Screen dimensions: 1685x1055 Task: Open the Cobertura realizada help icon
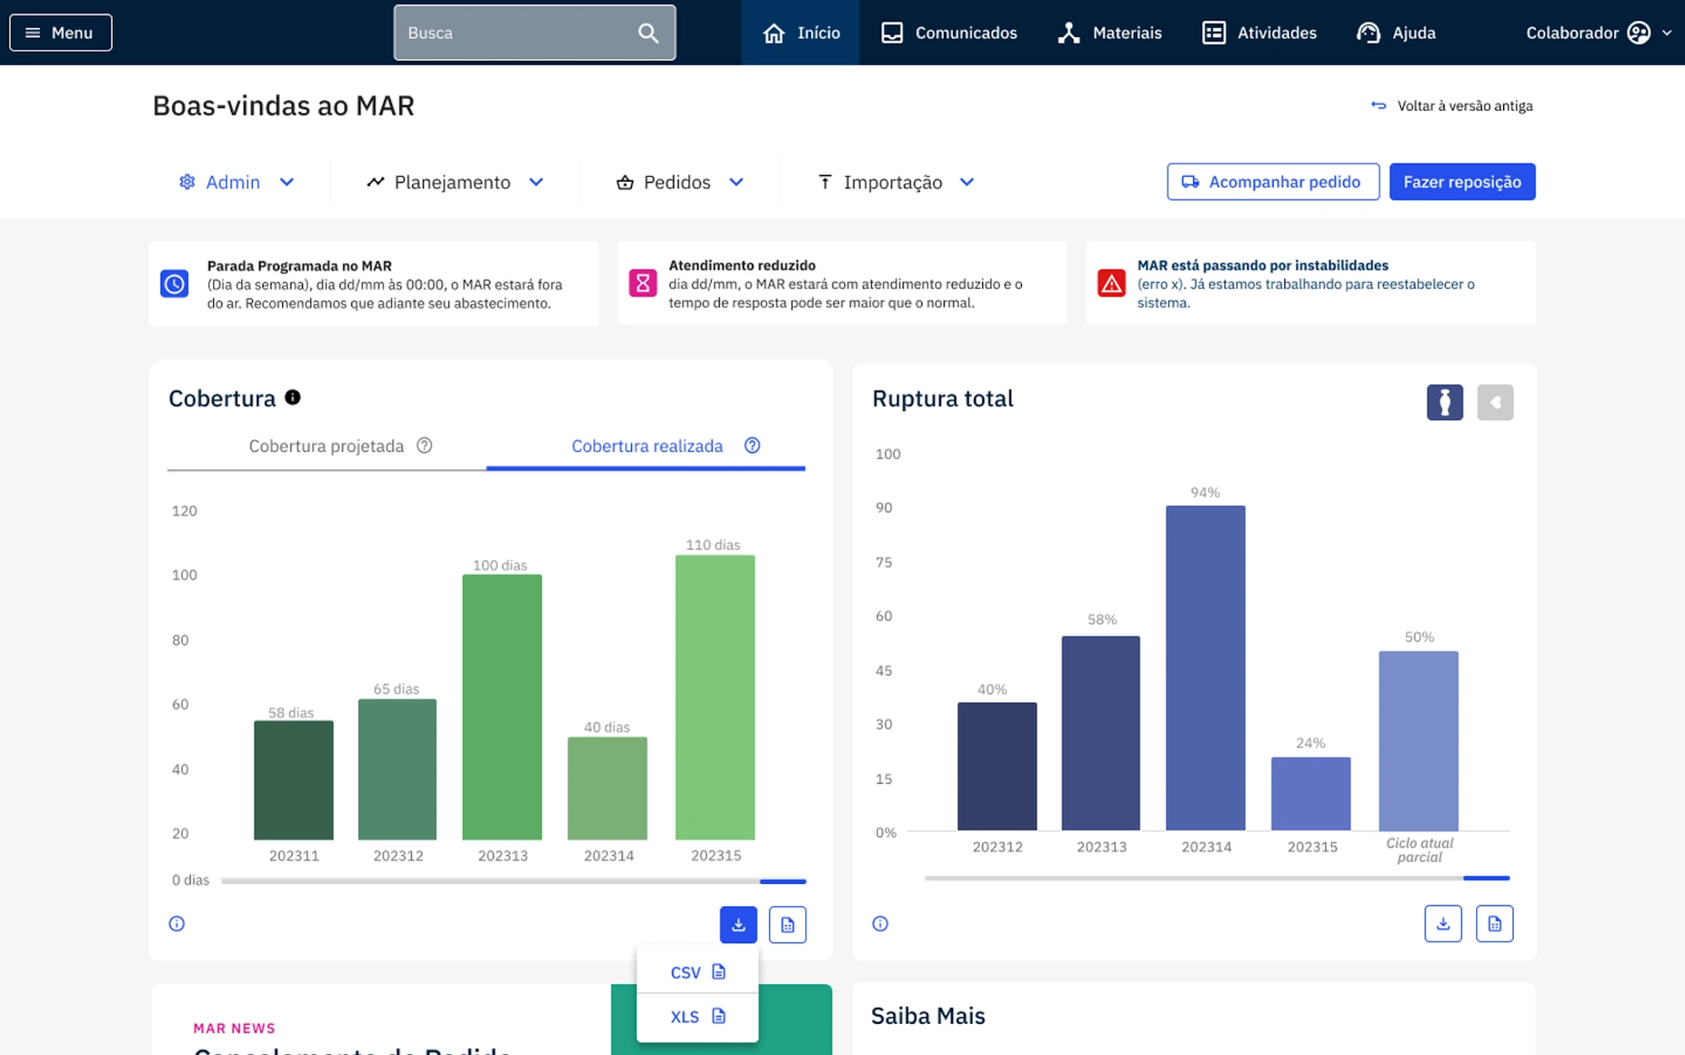pos(752,445)
